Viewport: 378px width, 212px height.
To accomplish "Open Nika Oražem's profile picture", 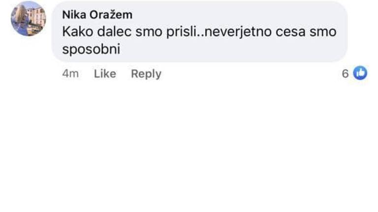I will (x=28, y=19).
